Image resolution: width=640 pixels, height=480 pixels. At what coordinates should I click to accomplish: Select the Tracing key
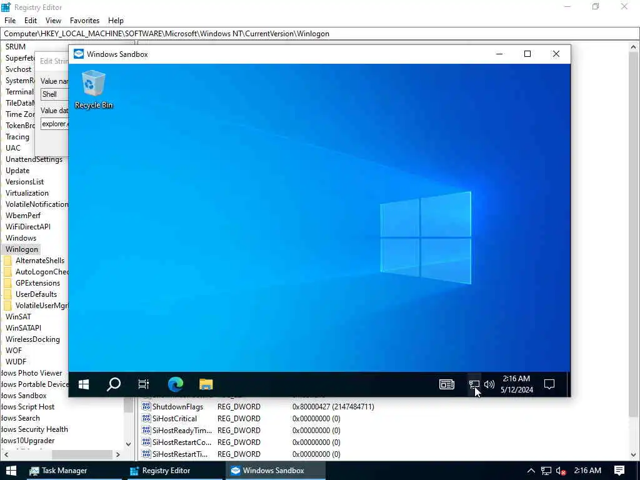pos(17,137)
